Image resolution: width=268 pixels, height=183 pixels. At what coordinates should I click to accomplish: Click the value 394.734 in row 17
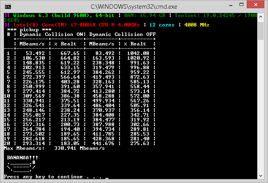[103, 129]
